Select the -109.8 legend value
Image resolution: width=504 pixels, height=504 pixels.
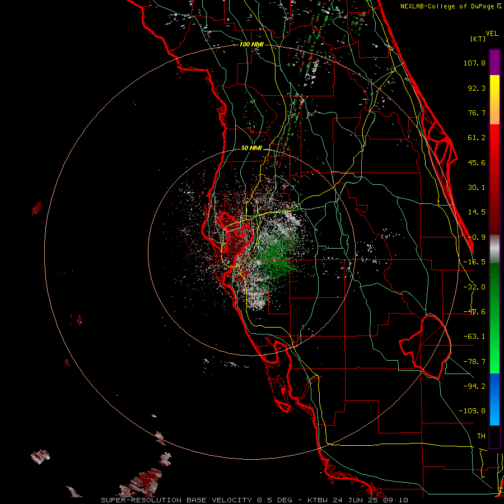[x=472, y=411]
